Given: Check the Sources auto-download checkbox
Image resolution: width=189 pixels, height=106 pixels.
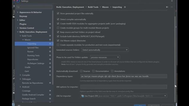Looking at the screenshot, I should coord(81,71).
